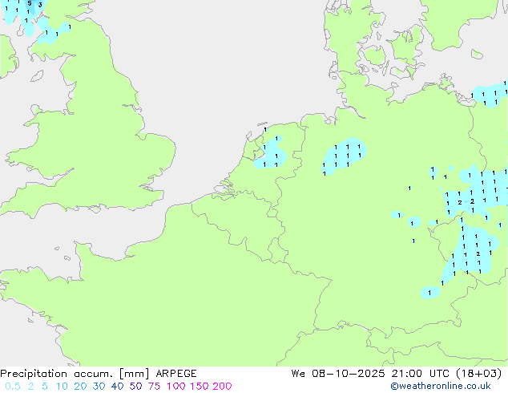This screenshot has width=508, height=393.
Task: Click the precipitation value 5 over Scotland
Action: pos(30,3)
